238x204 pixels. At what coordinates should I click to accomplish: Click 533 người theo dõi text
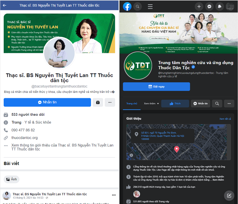click(x=28, y=115)
